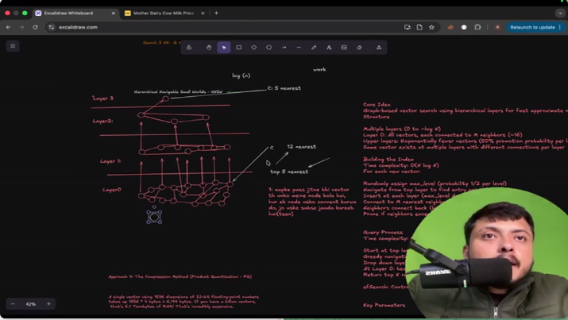Open the orange browser extension icon

[450, 27]
